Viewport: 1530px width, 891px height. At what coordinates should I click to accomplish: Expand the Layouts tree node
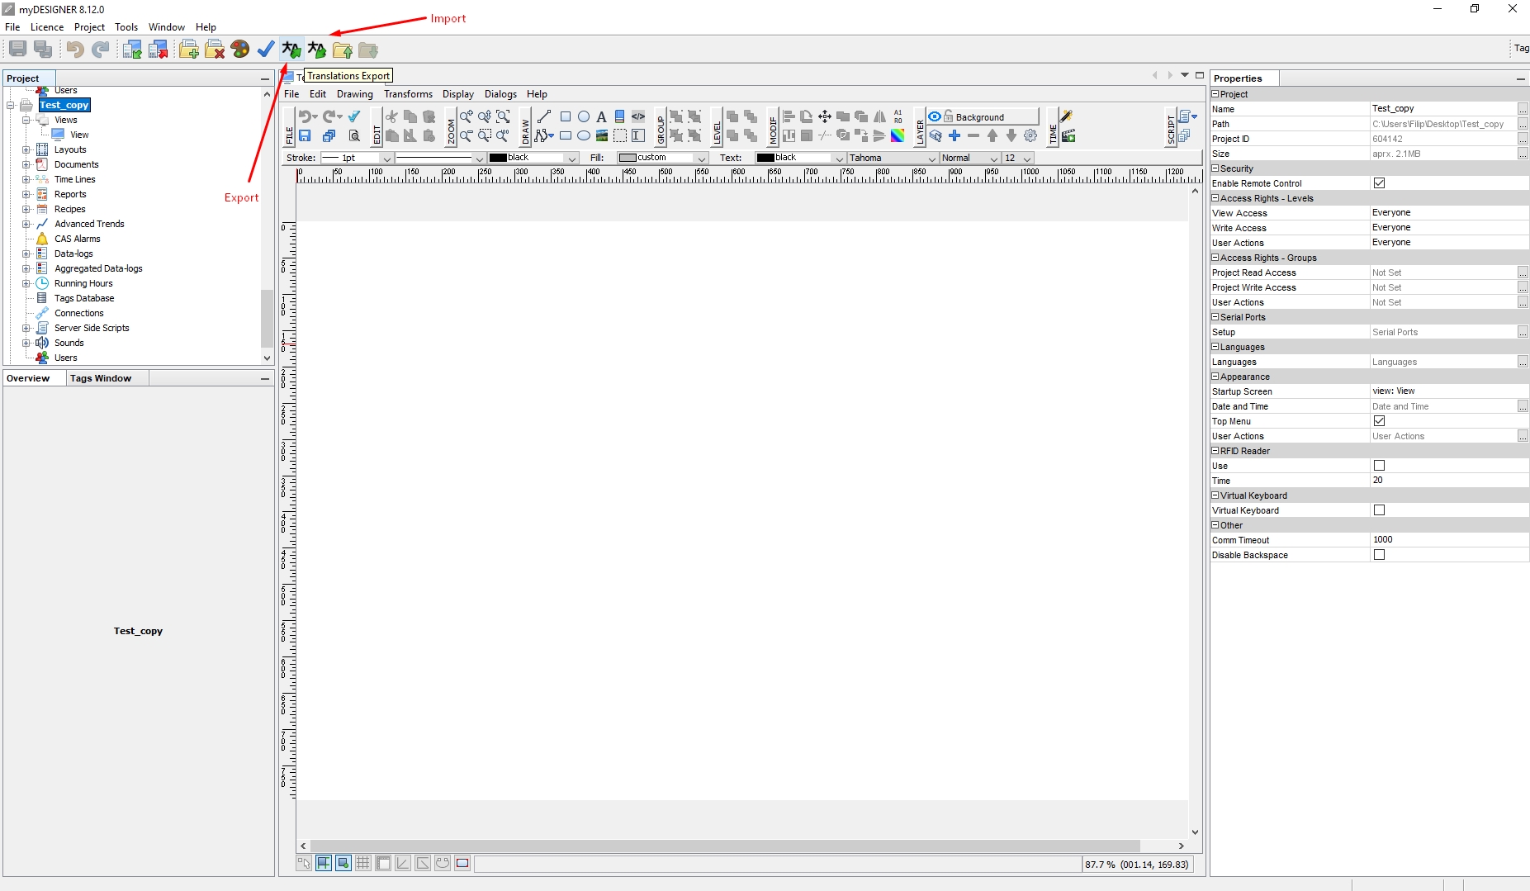coord(26,149)
